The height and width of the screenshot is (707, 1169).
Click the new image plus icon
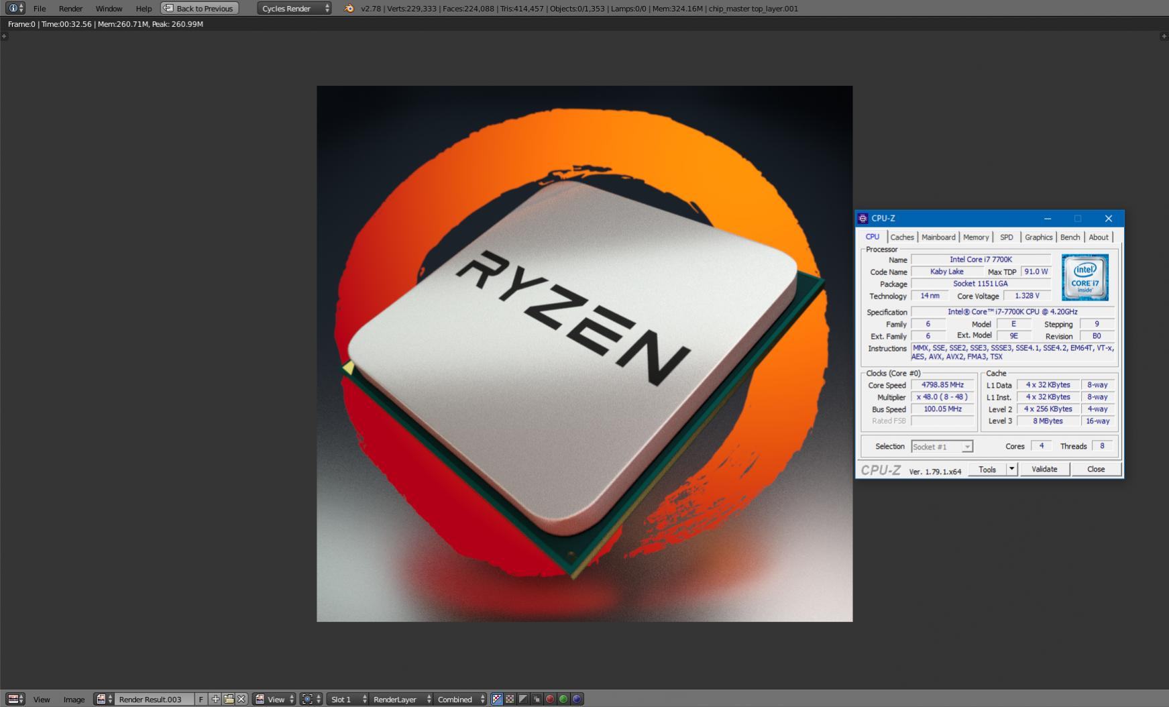tap(215, 699)
